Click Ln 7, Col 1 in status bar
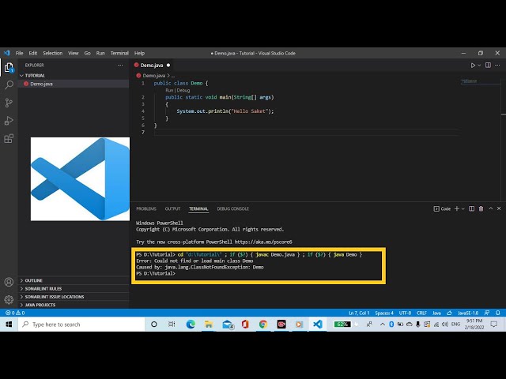 pos(359,313)
